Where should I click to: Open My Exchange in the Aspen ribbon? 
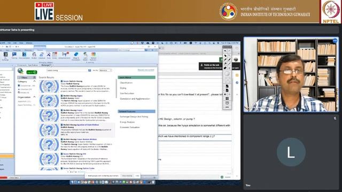pos(5,56)
